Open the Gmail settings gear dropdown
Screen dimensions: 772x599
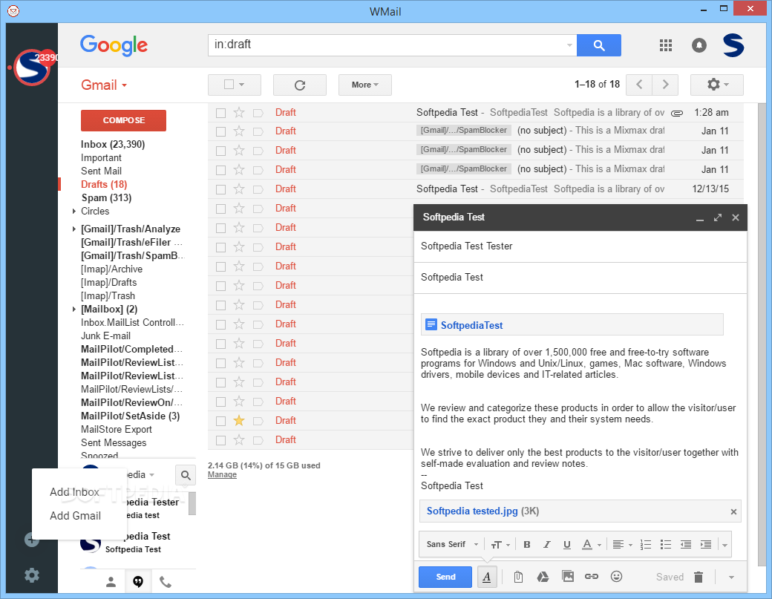tap(717, 85)
